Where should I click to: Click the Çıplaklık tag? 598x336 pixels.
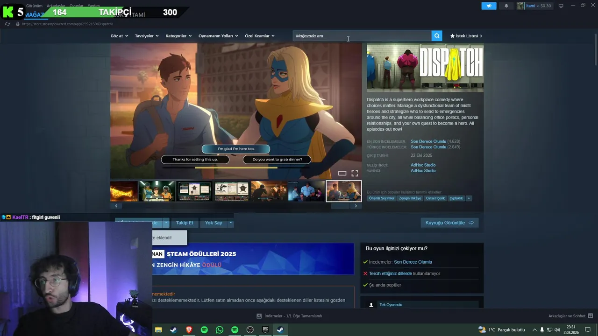(456, 198)
